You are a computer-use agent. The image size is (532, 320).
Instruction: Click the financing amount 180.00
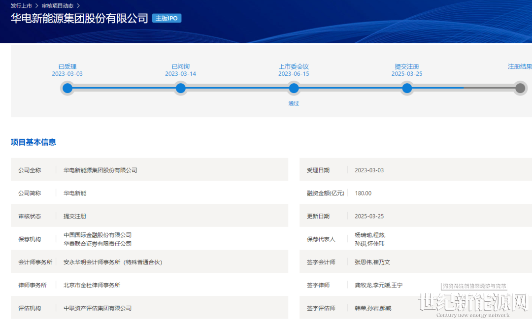pos(363,193)
